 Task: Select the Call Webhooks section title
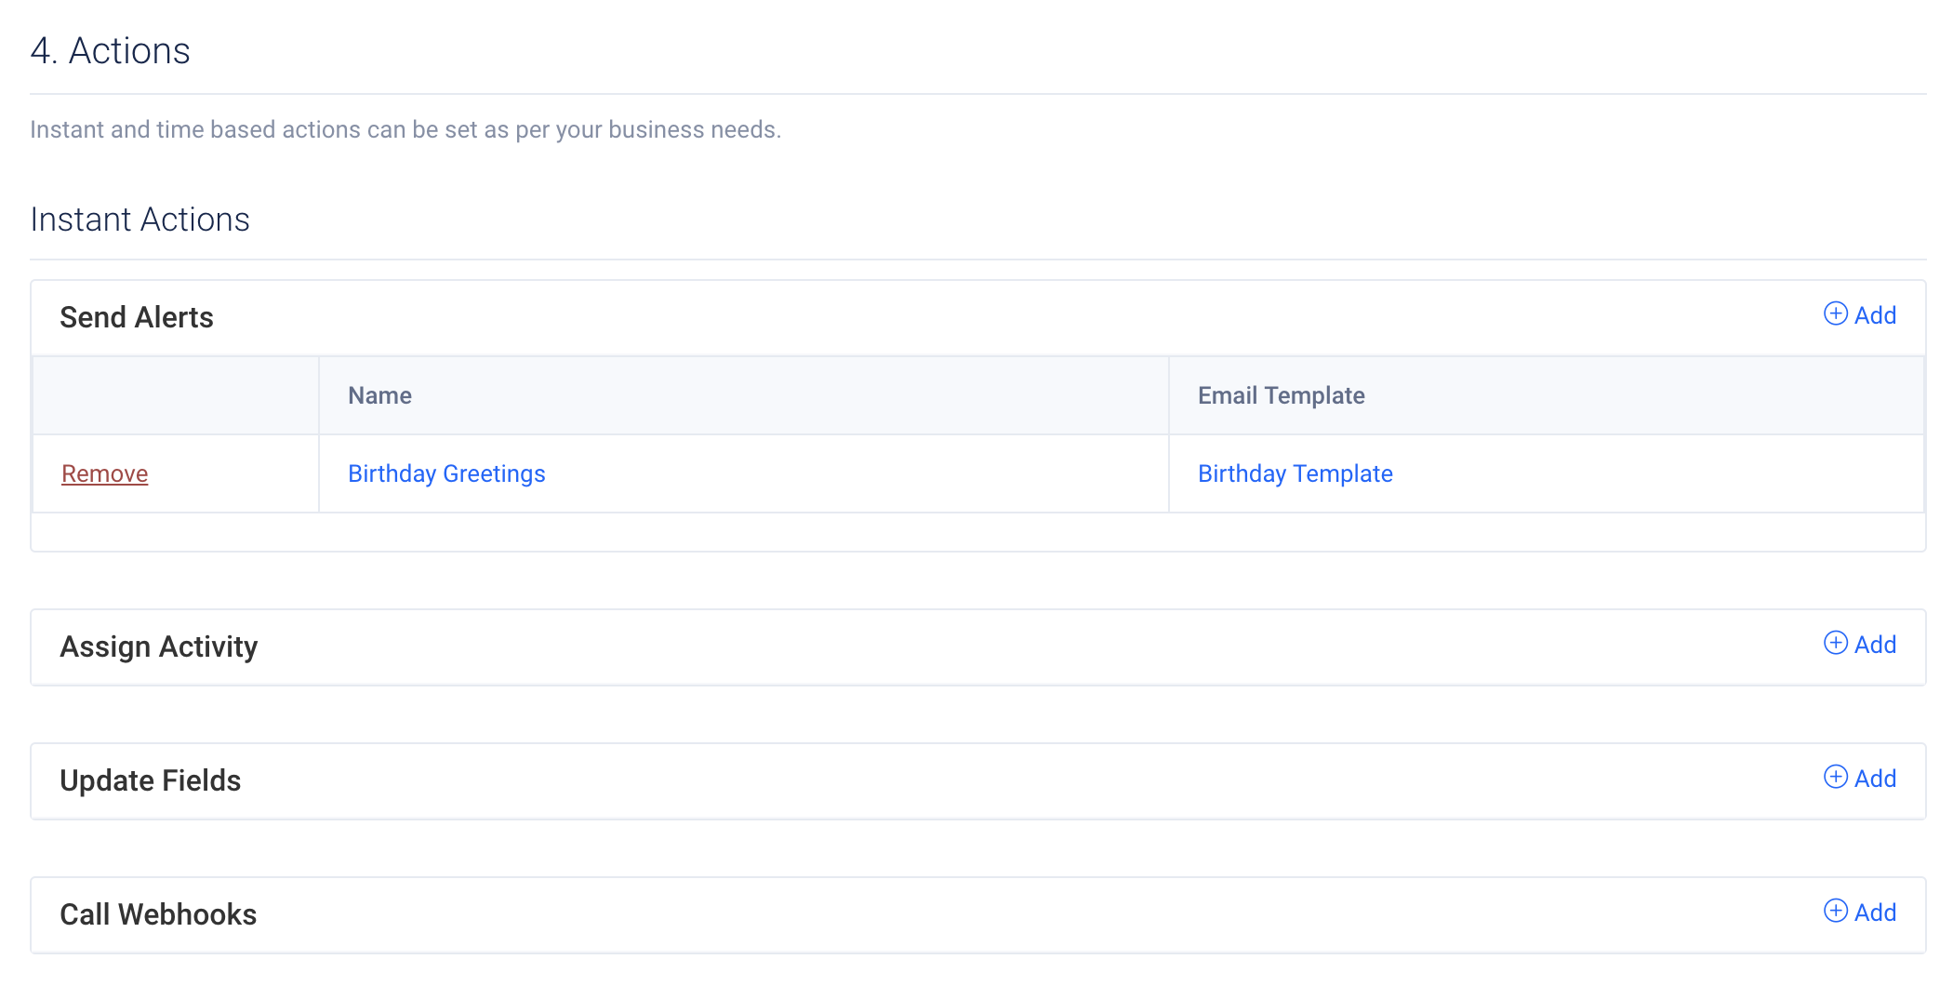158,914
